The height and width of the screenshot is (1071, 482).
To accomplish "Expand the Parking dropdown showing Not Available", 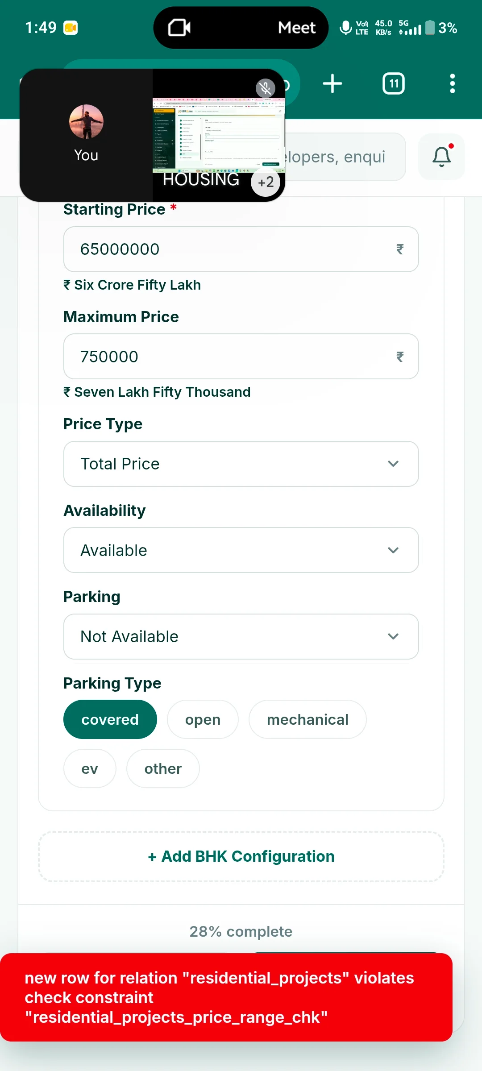I will (x=241, y=636).
